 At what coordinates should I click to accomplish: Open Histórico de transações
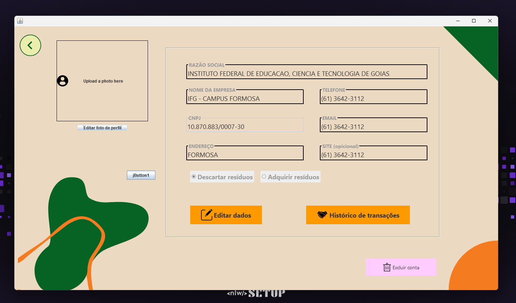358,215
